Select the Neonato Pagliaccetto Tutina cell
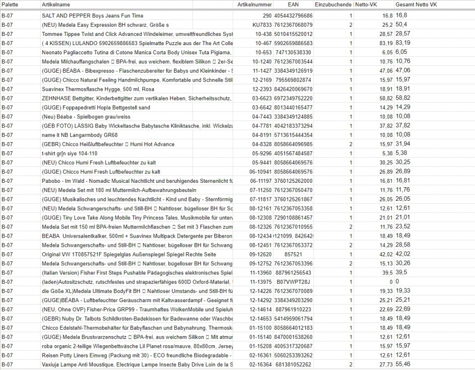The image size is (475, 370). 137,52
